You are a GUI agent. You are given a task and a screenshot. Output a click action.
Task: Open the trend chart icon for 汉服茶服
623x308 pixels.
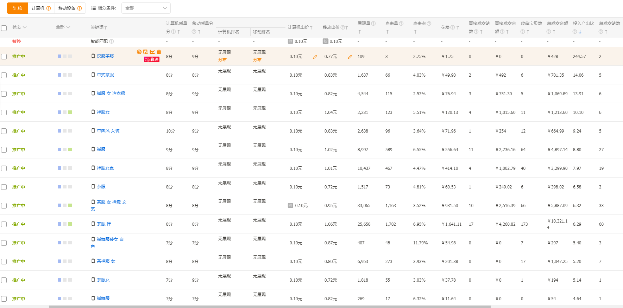152,52
